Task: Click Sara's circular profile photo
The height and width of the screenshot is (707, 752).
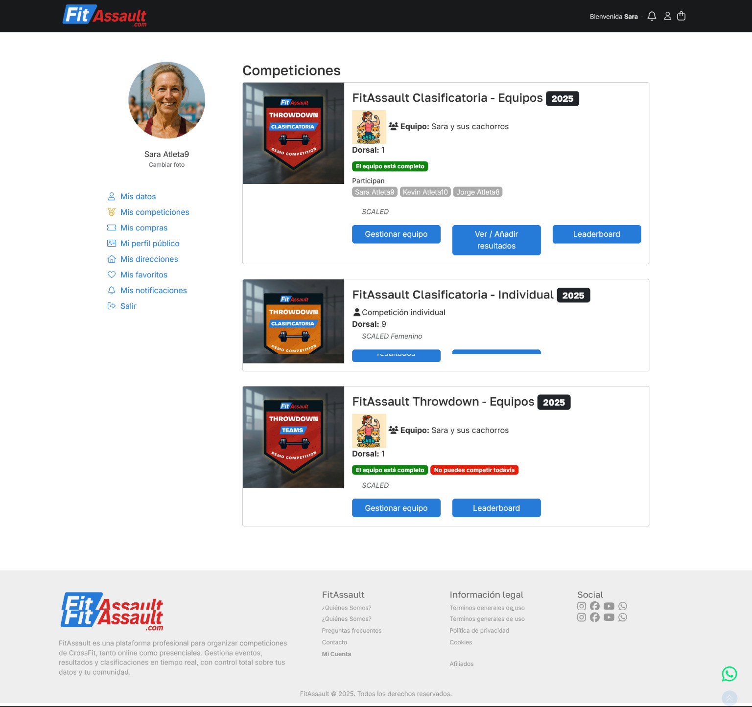Action: 166,100
